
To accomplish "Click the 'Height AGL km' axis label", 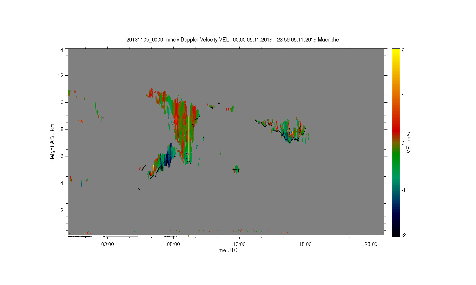I will (x=52, y=143).
